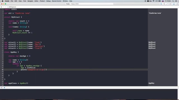
Task: Open the related items grid menu
Action: [1, 7]
